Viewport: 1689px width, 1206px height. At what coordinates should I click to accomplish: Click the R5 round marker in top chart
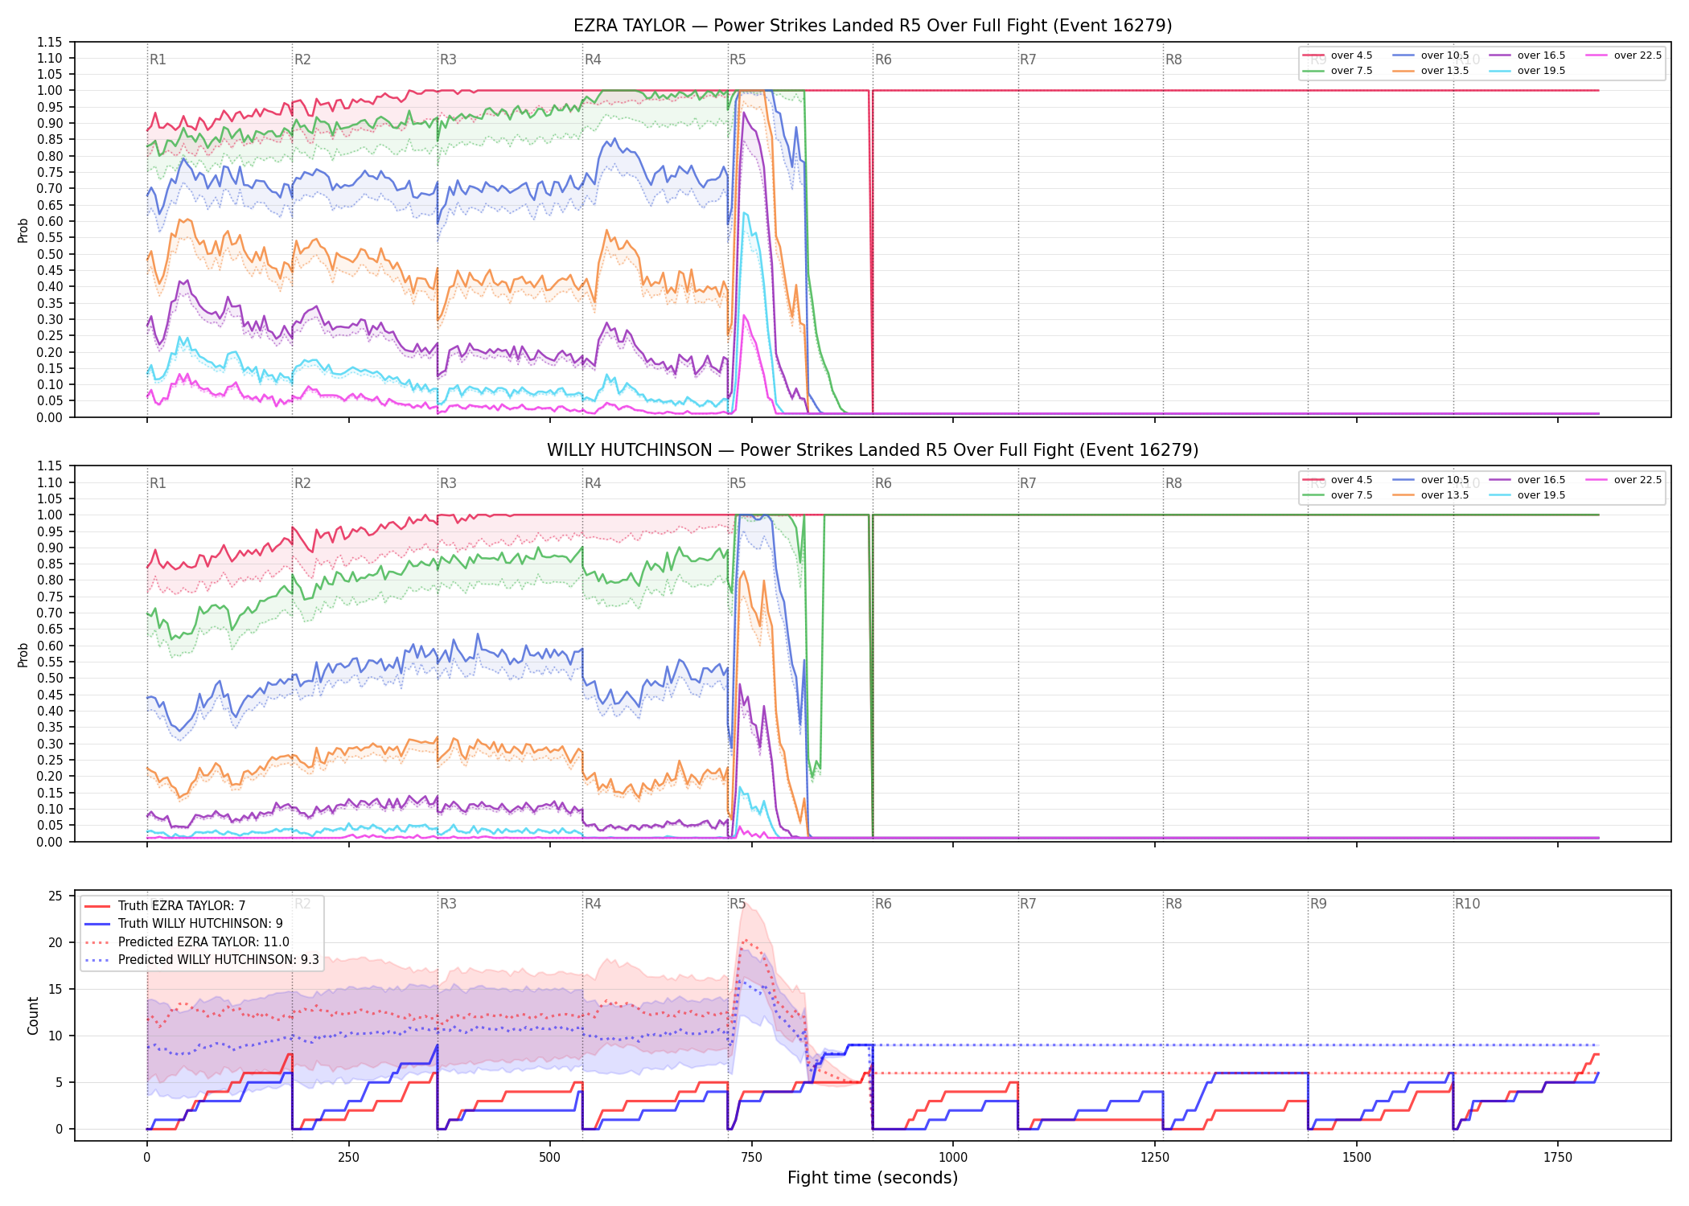click(738, 59)
